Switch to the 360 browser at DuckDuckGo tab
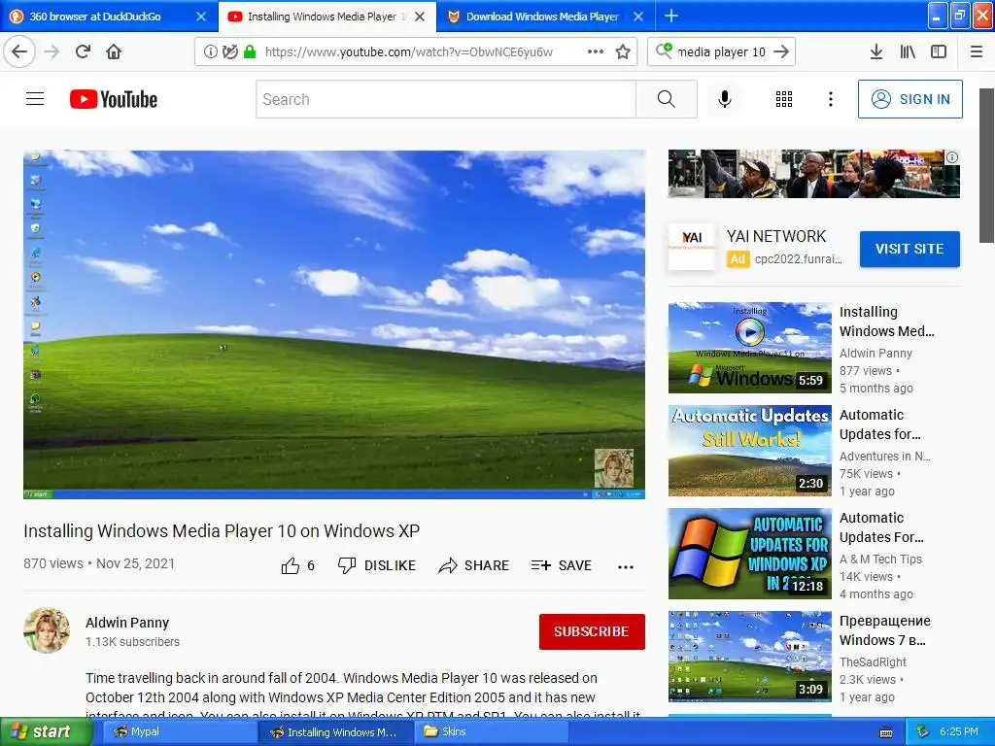995x746 pixels. 95,17
